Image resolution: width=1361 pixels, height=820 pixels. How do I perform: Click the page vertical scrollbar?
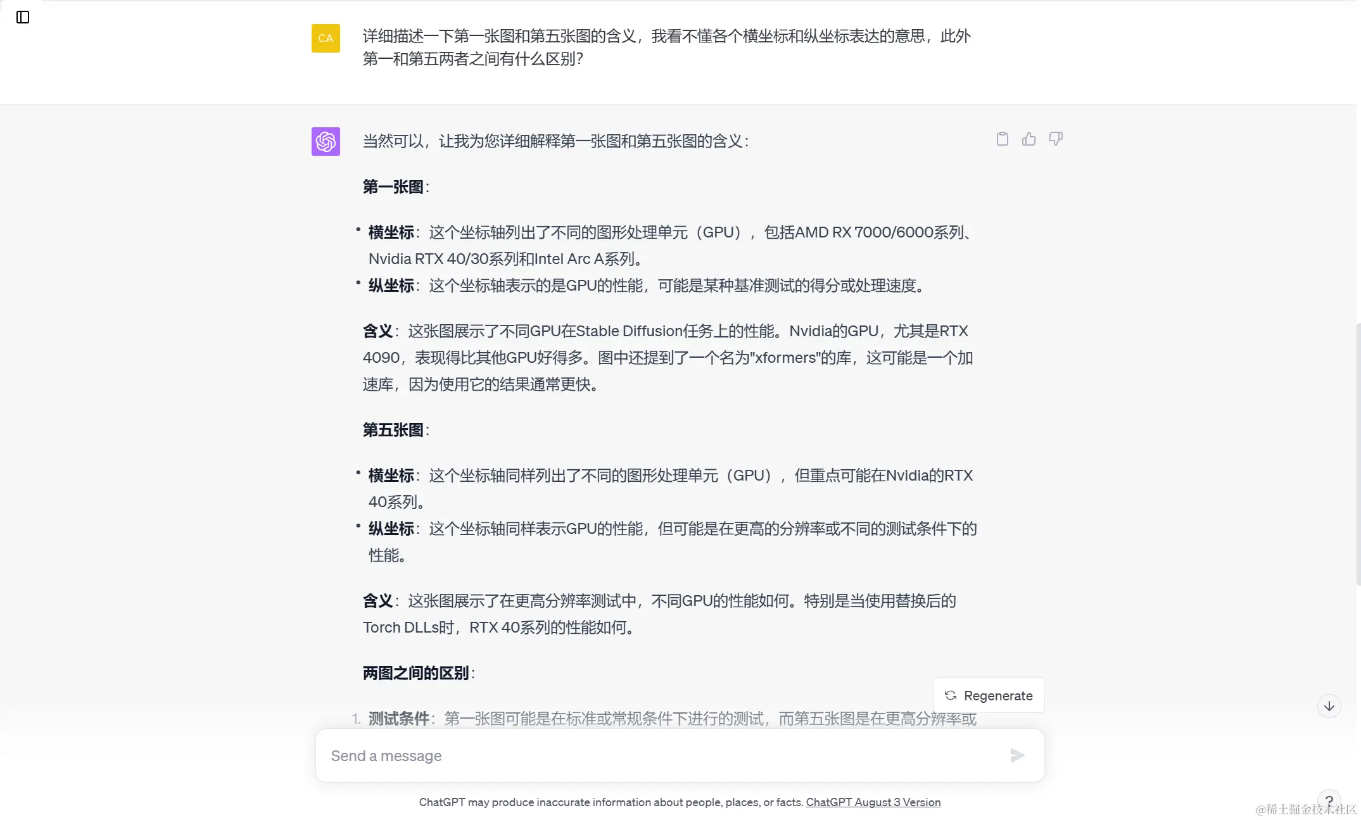[1358, 453]
